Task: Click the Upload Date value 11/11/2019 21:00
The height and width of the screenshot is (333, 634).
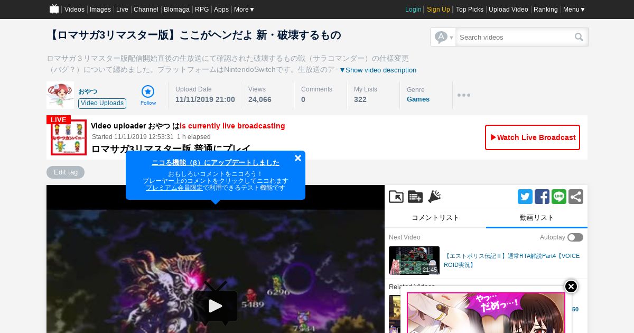Action: coord(205,99)
